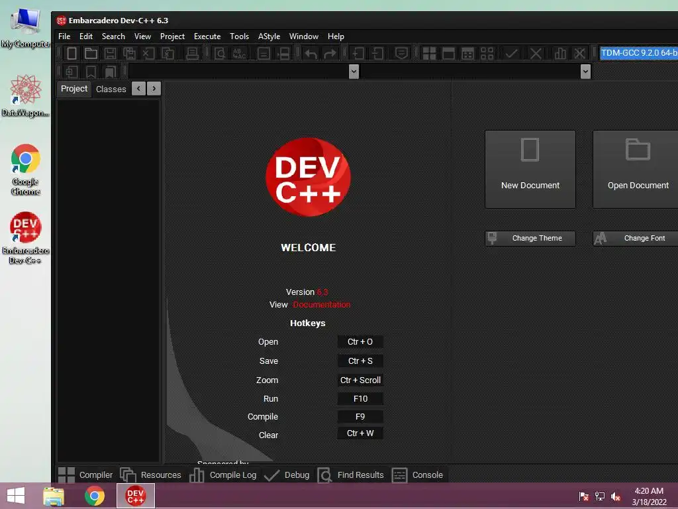Click the Close All files toolbar icon
Screen dimensions: 678x509
(x=168, y=53)
